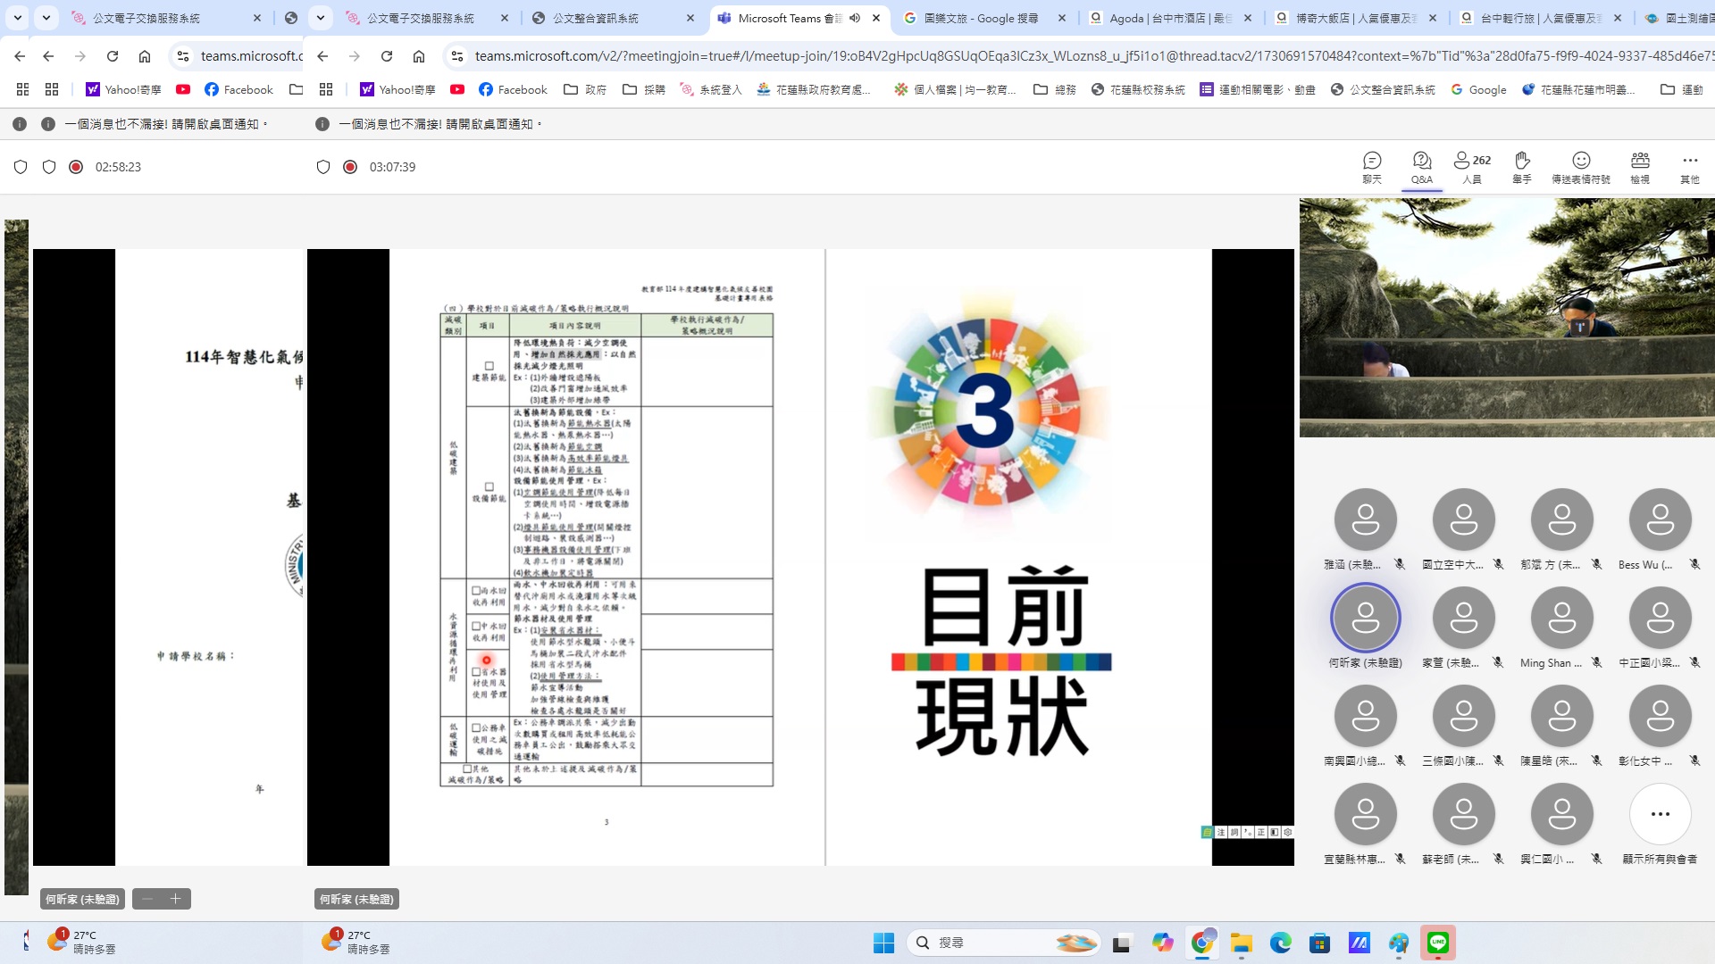Raise hand (舉手) in the meeting
This screenshot has height=964, width=1715.
click(x=1522, y=166)
